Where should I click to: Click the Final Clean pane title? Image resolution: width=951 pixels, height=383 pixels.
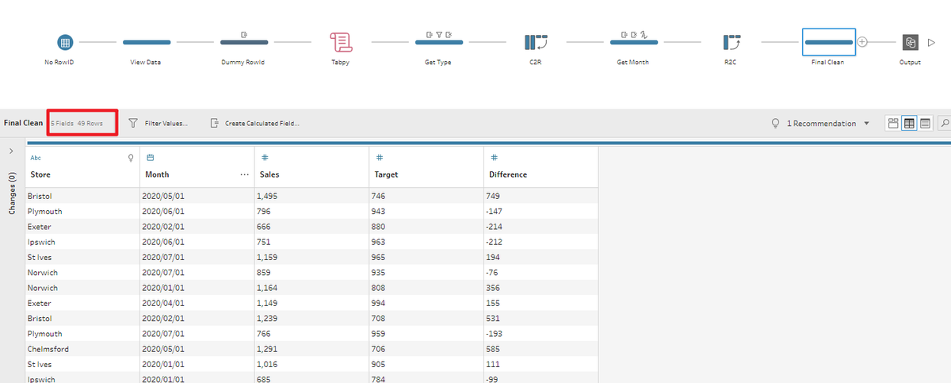coord(24,123)
